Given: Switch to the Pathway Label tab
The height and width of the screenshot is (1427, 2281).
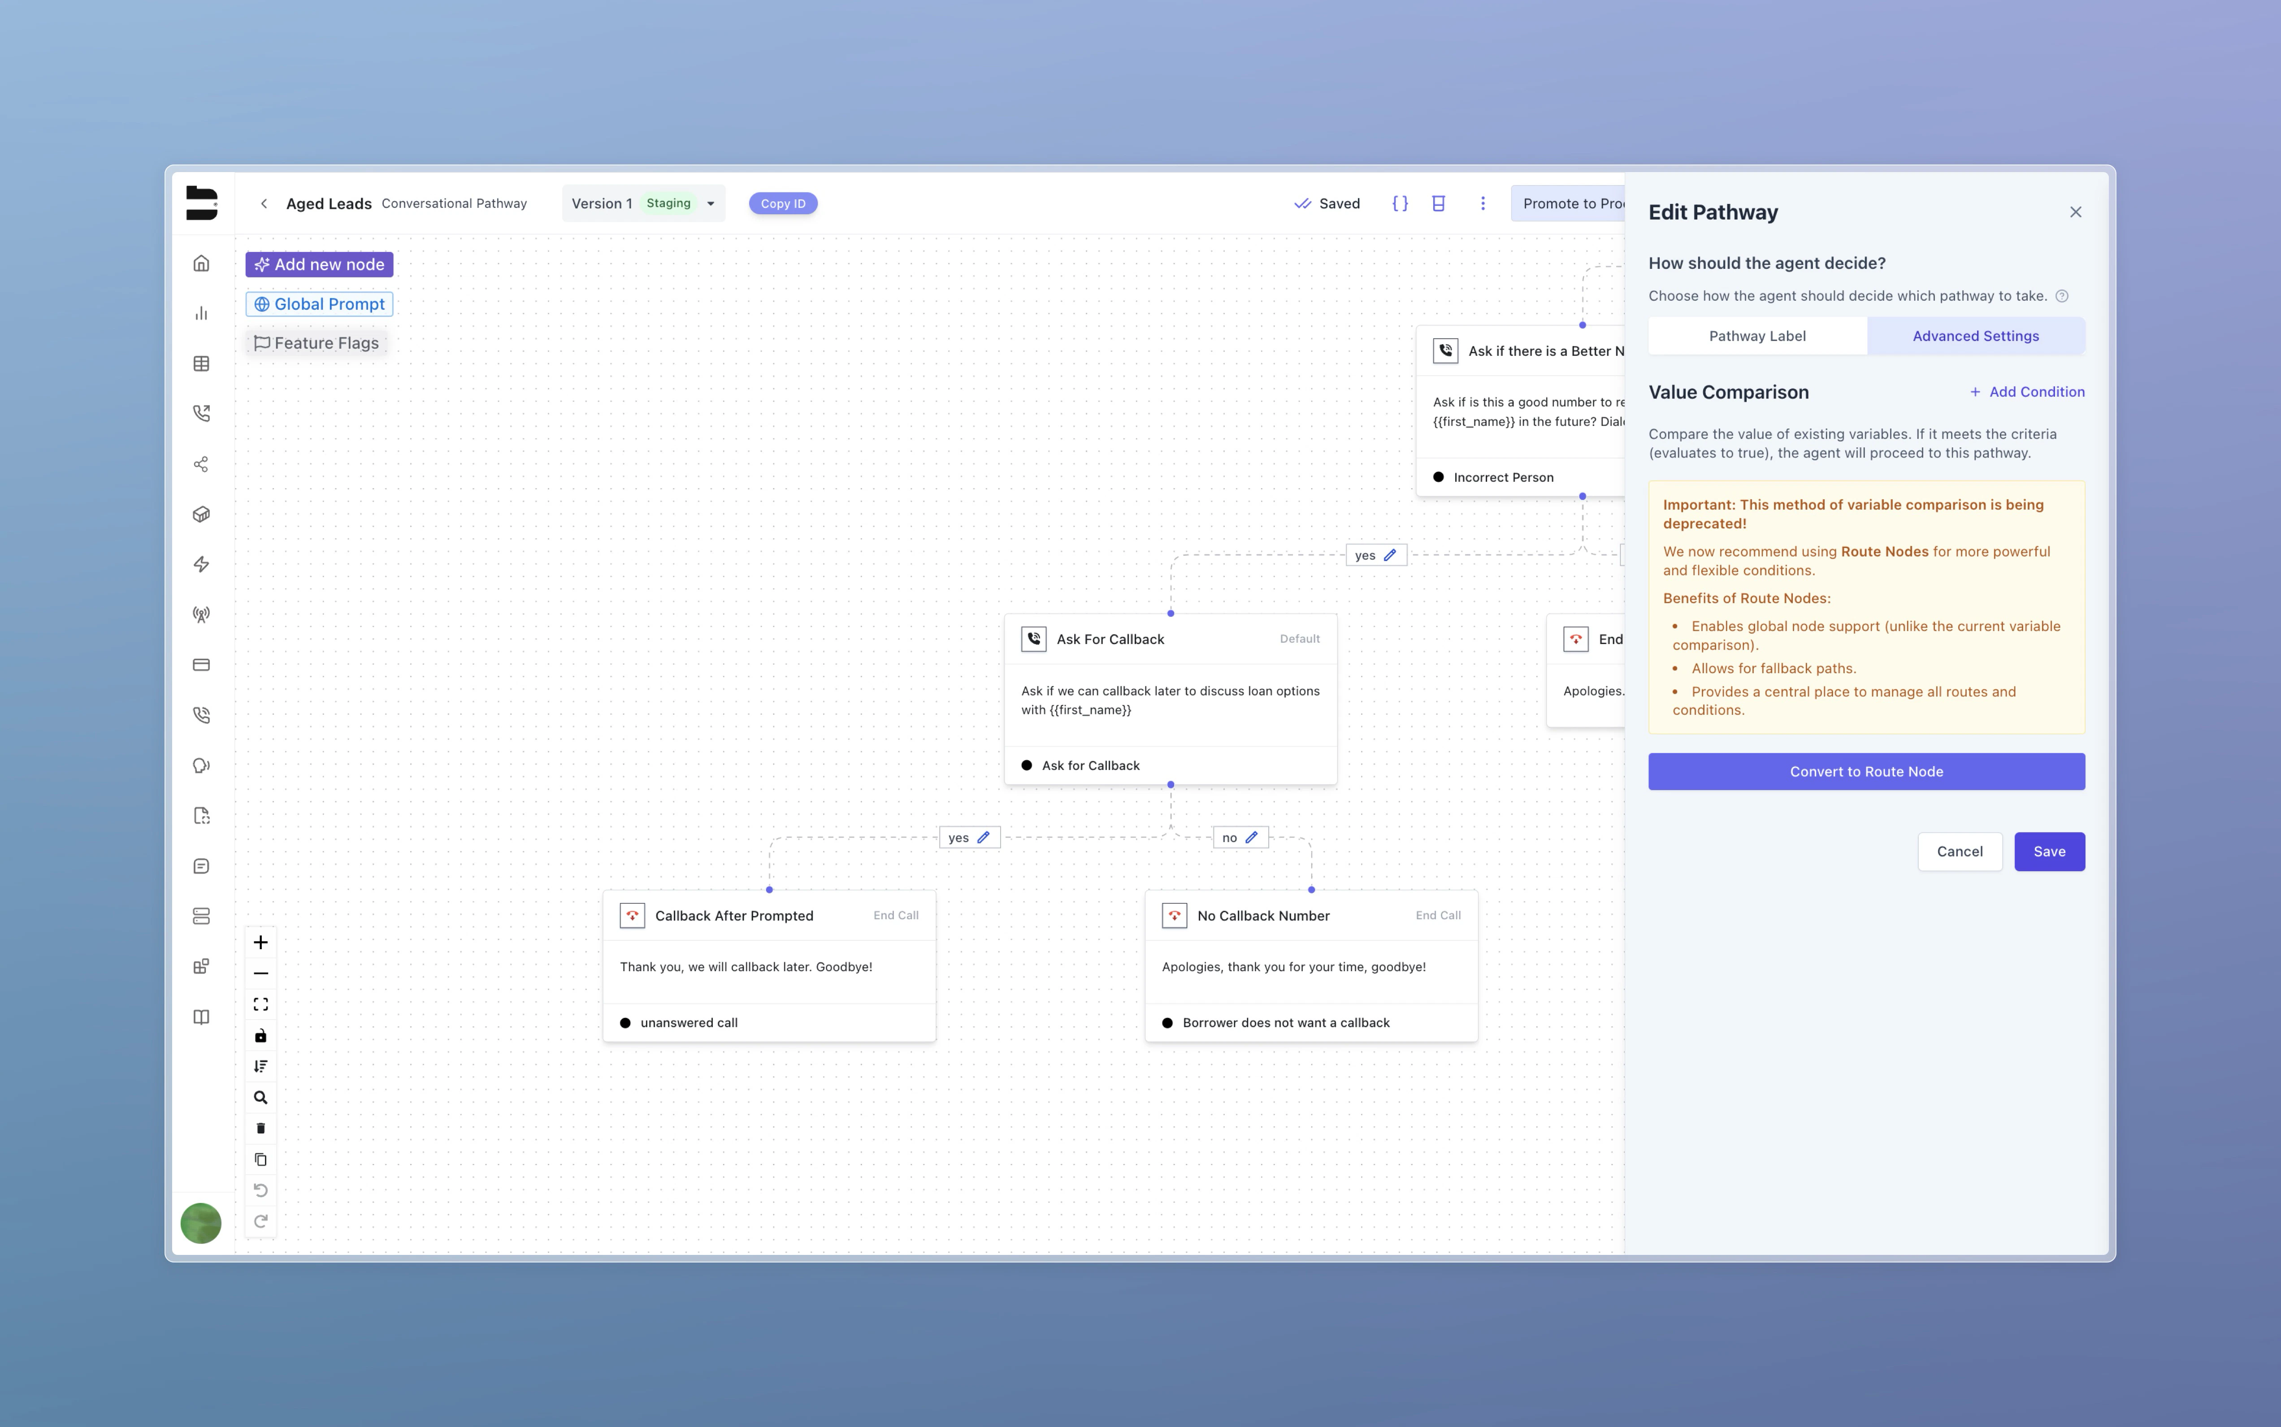Looking at the screenshot, I should 1757,336.
